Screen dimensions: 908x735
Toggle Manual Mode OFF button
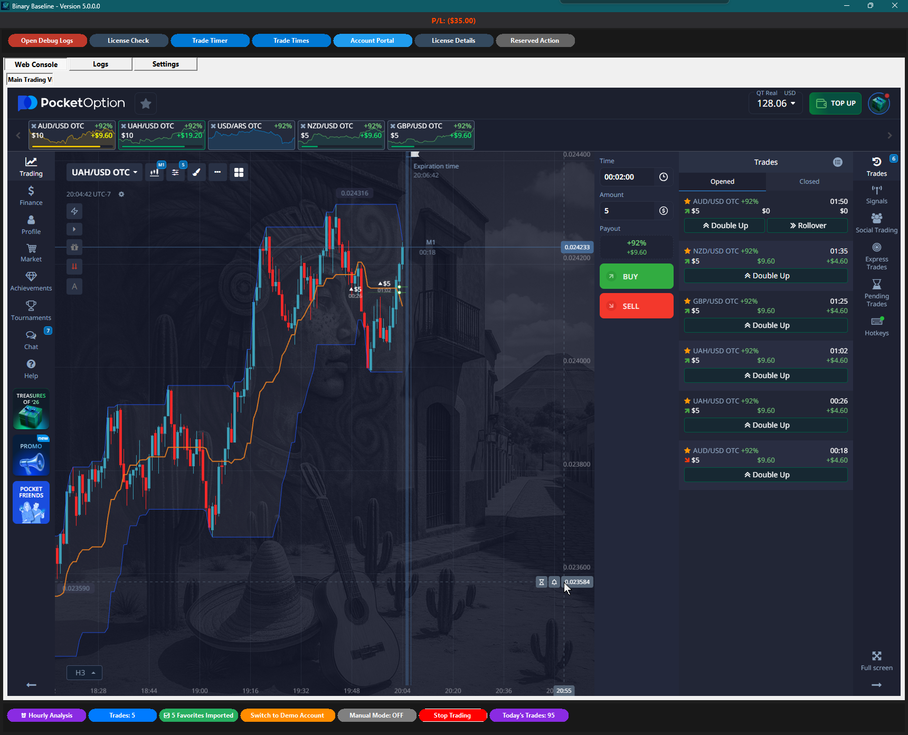376,715
